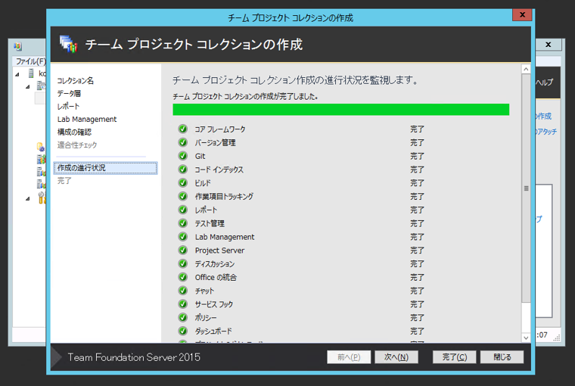Click the アタッチ link in background window
575x386 pixels.
(546, 131)
